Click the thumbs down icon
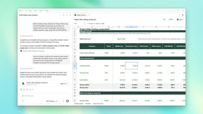The image size is (203, 114). 27,89
